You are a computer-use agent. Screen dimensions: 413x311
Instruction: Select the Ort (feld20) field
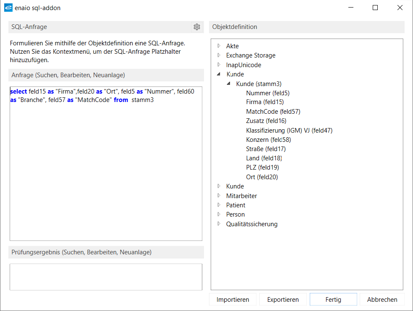click(x=262, y=177)
